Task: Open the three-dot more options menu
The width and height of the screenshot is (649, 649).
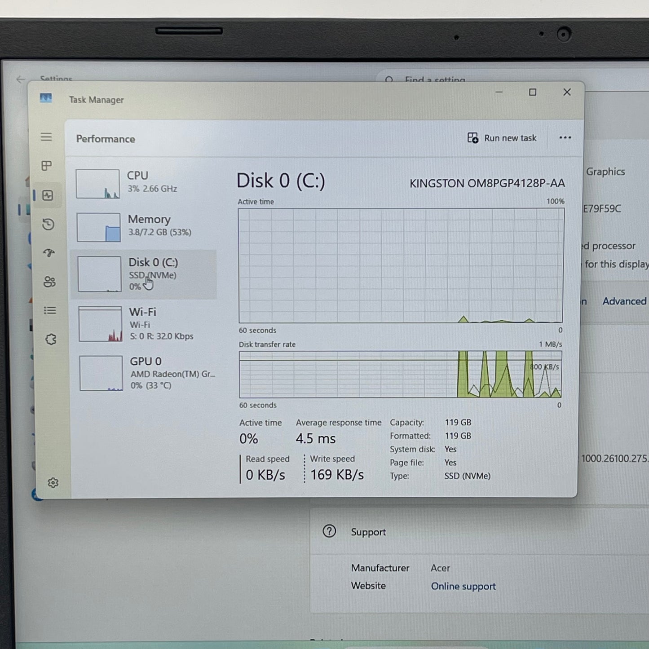Action: click(x=565, y=138)
